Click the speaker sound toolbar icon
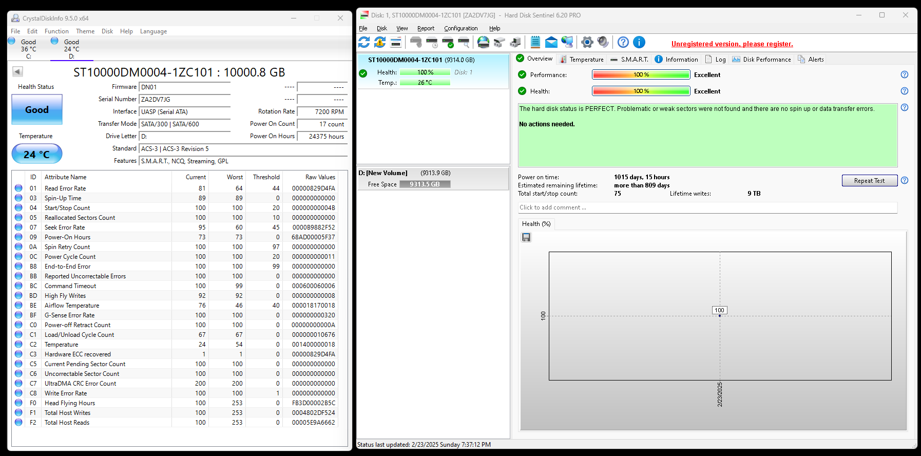 (603, 43)
